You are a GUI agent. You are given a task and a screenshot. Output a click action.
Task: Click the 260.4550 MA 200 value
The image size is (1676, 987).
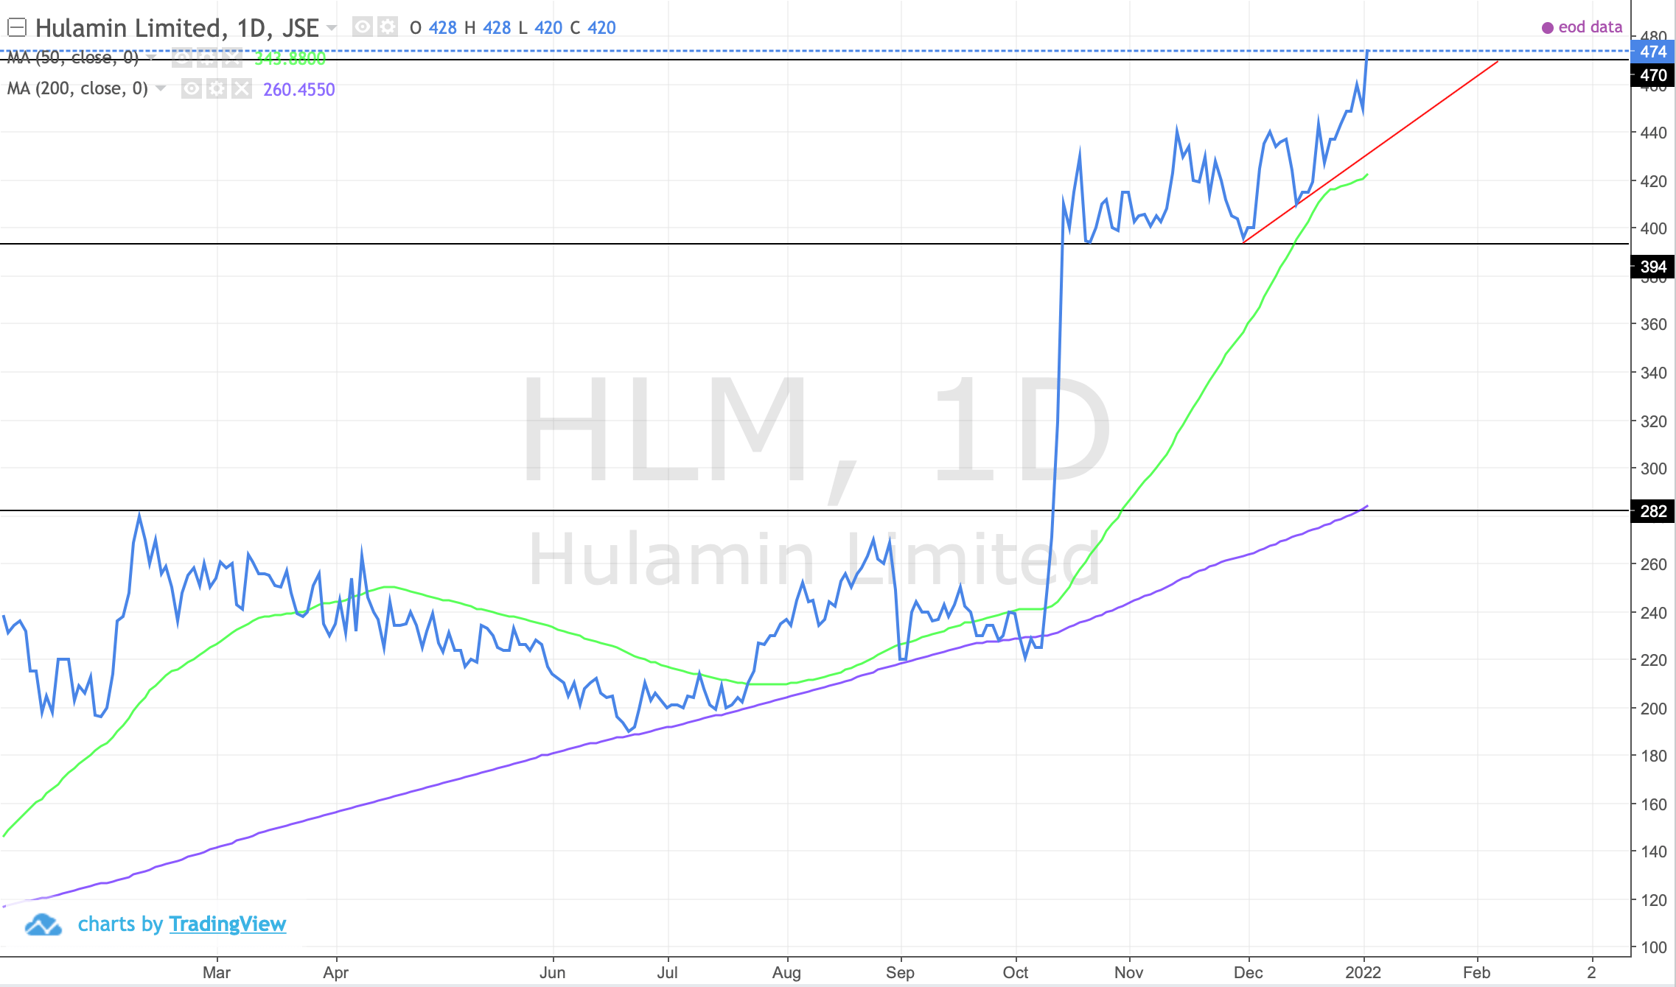point(299,89)
